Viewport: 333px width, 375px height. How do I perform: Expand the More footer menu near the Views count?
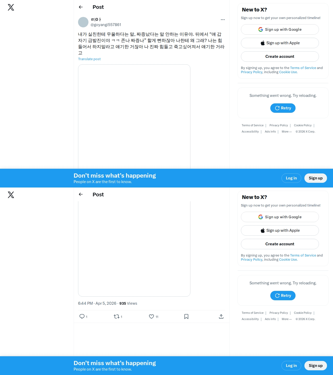[x=287, y=319]
